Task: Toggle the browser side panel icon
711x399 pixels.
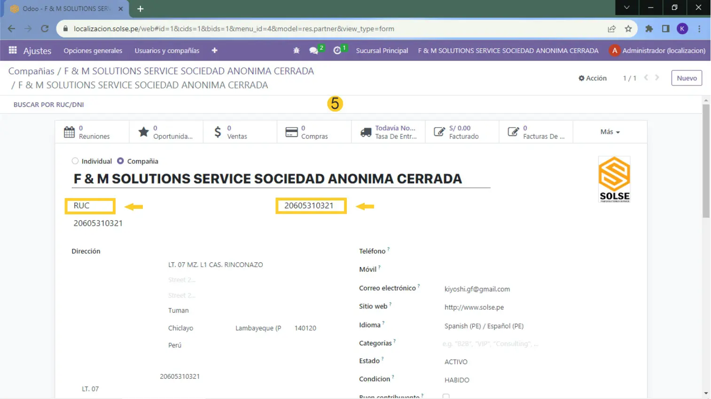Action: click(x=665, y=29)
